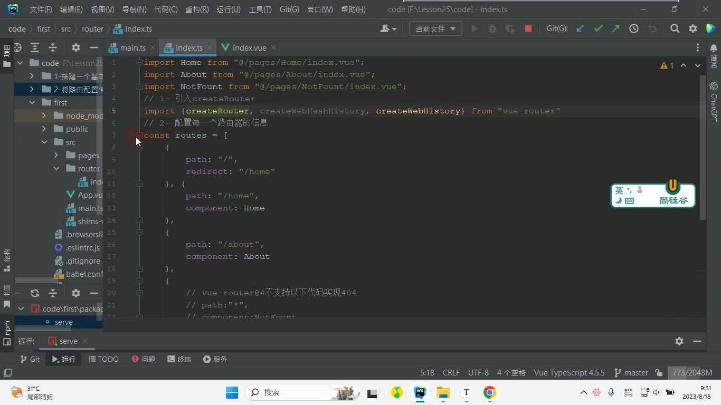Image resolution: width=721 pixels, height=405 pixels.
Task: Open Git history clock icon
Action: click(x=634, y=29)
